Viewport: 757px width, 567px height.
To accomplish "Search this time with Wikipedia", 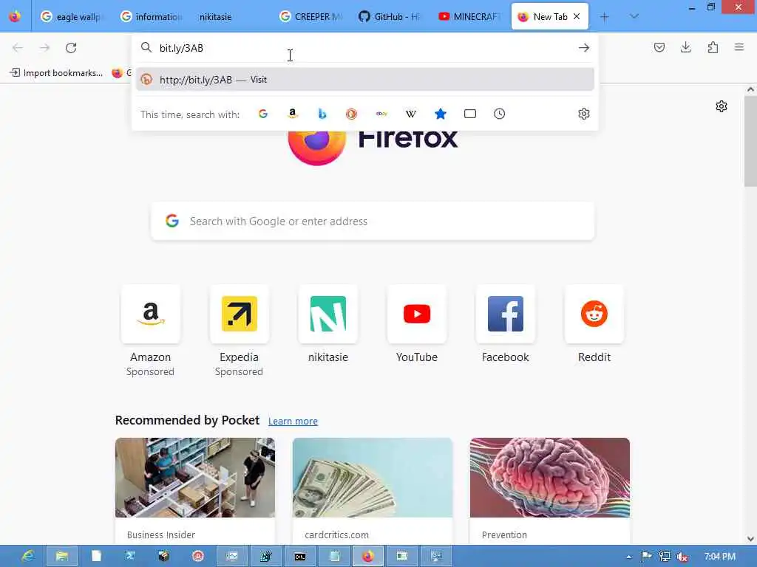I will 411,114.
